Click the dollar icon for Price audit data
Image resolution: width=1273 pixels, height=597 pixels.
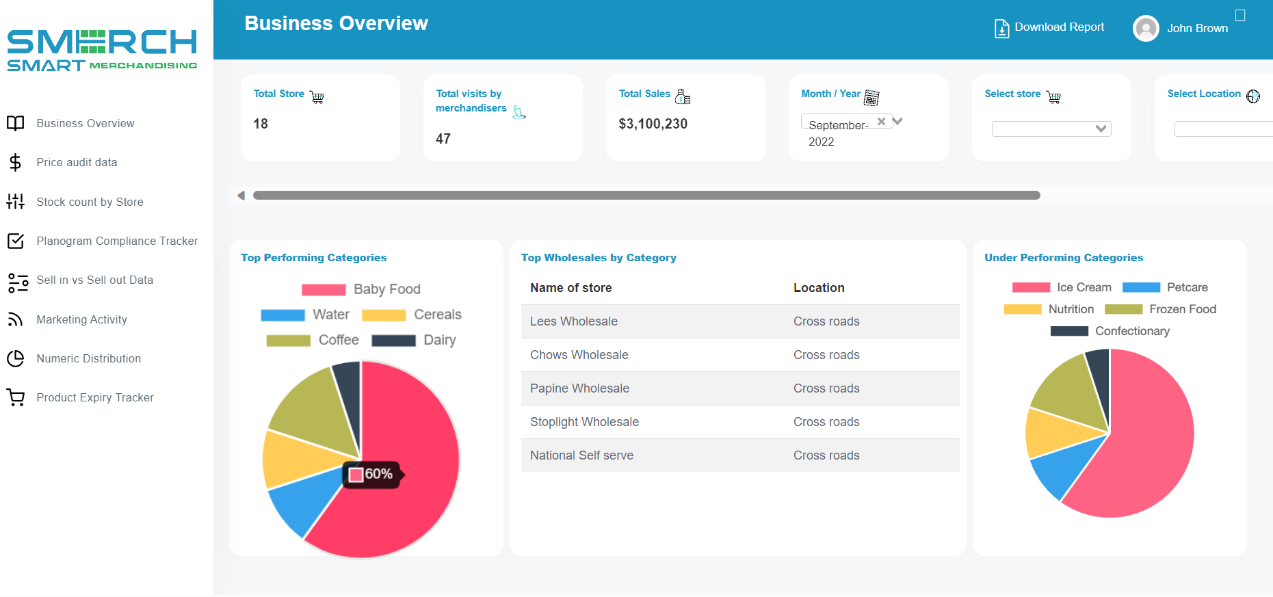coord(15,163)
